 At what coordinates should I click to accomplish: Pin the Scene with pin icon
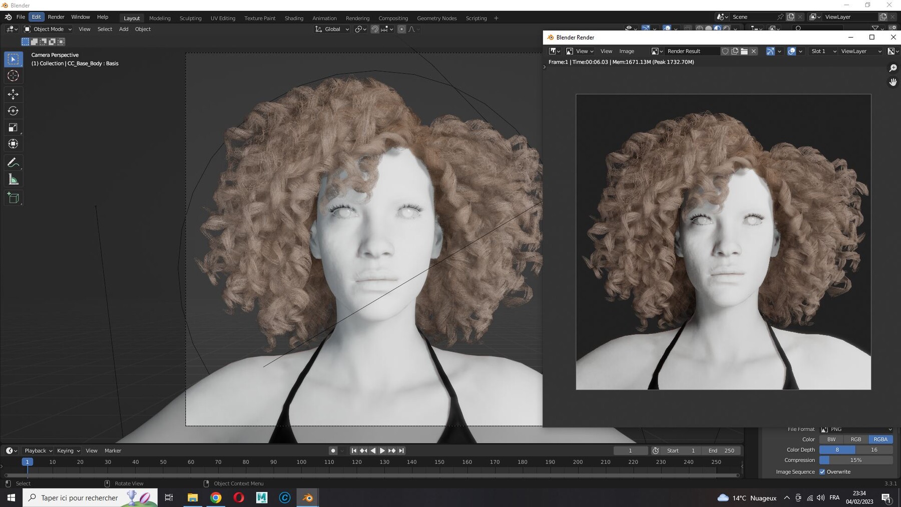click(x=780, y=17)
